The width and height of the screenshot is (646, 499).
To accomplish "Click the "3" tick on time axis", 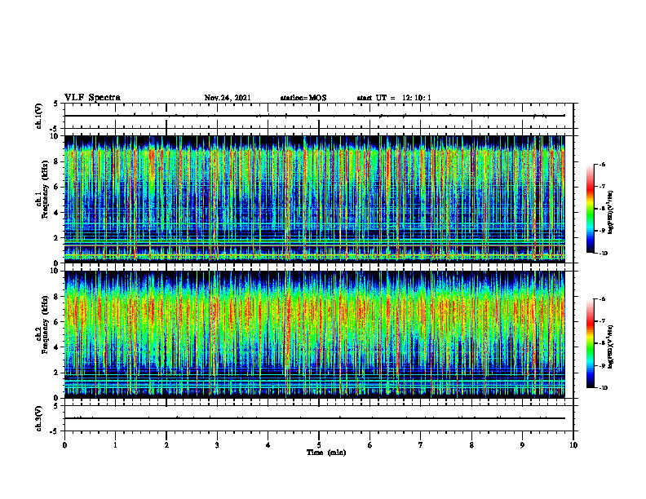I will tap(217, 445).
